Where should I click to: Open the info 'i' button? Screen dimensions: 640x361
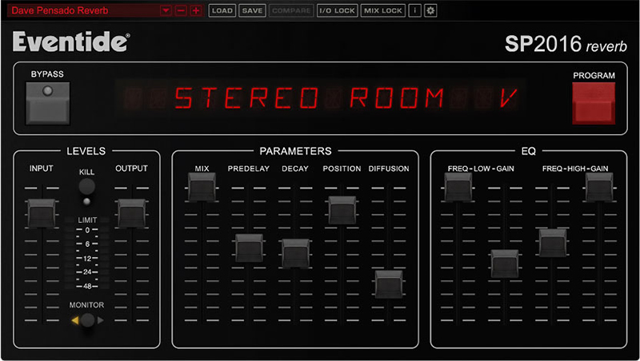click(x=414, y=10)
